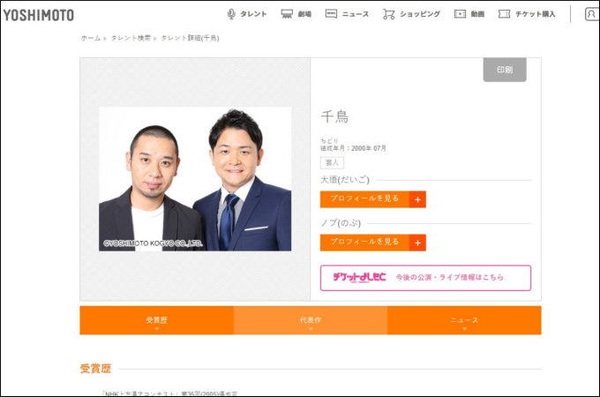
Task: Click the theater icon beside 劇場
Action: point(287,14)
